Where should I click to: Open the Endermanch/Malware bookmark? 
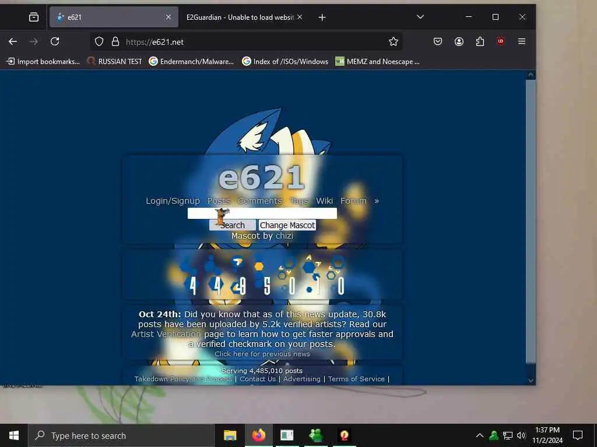(x=191, y=62)
